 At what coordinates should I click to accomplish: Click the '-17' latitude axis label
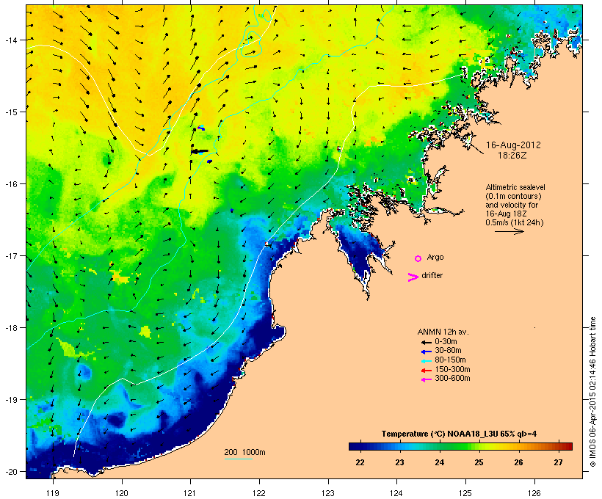click(11, 256)
